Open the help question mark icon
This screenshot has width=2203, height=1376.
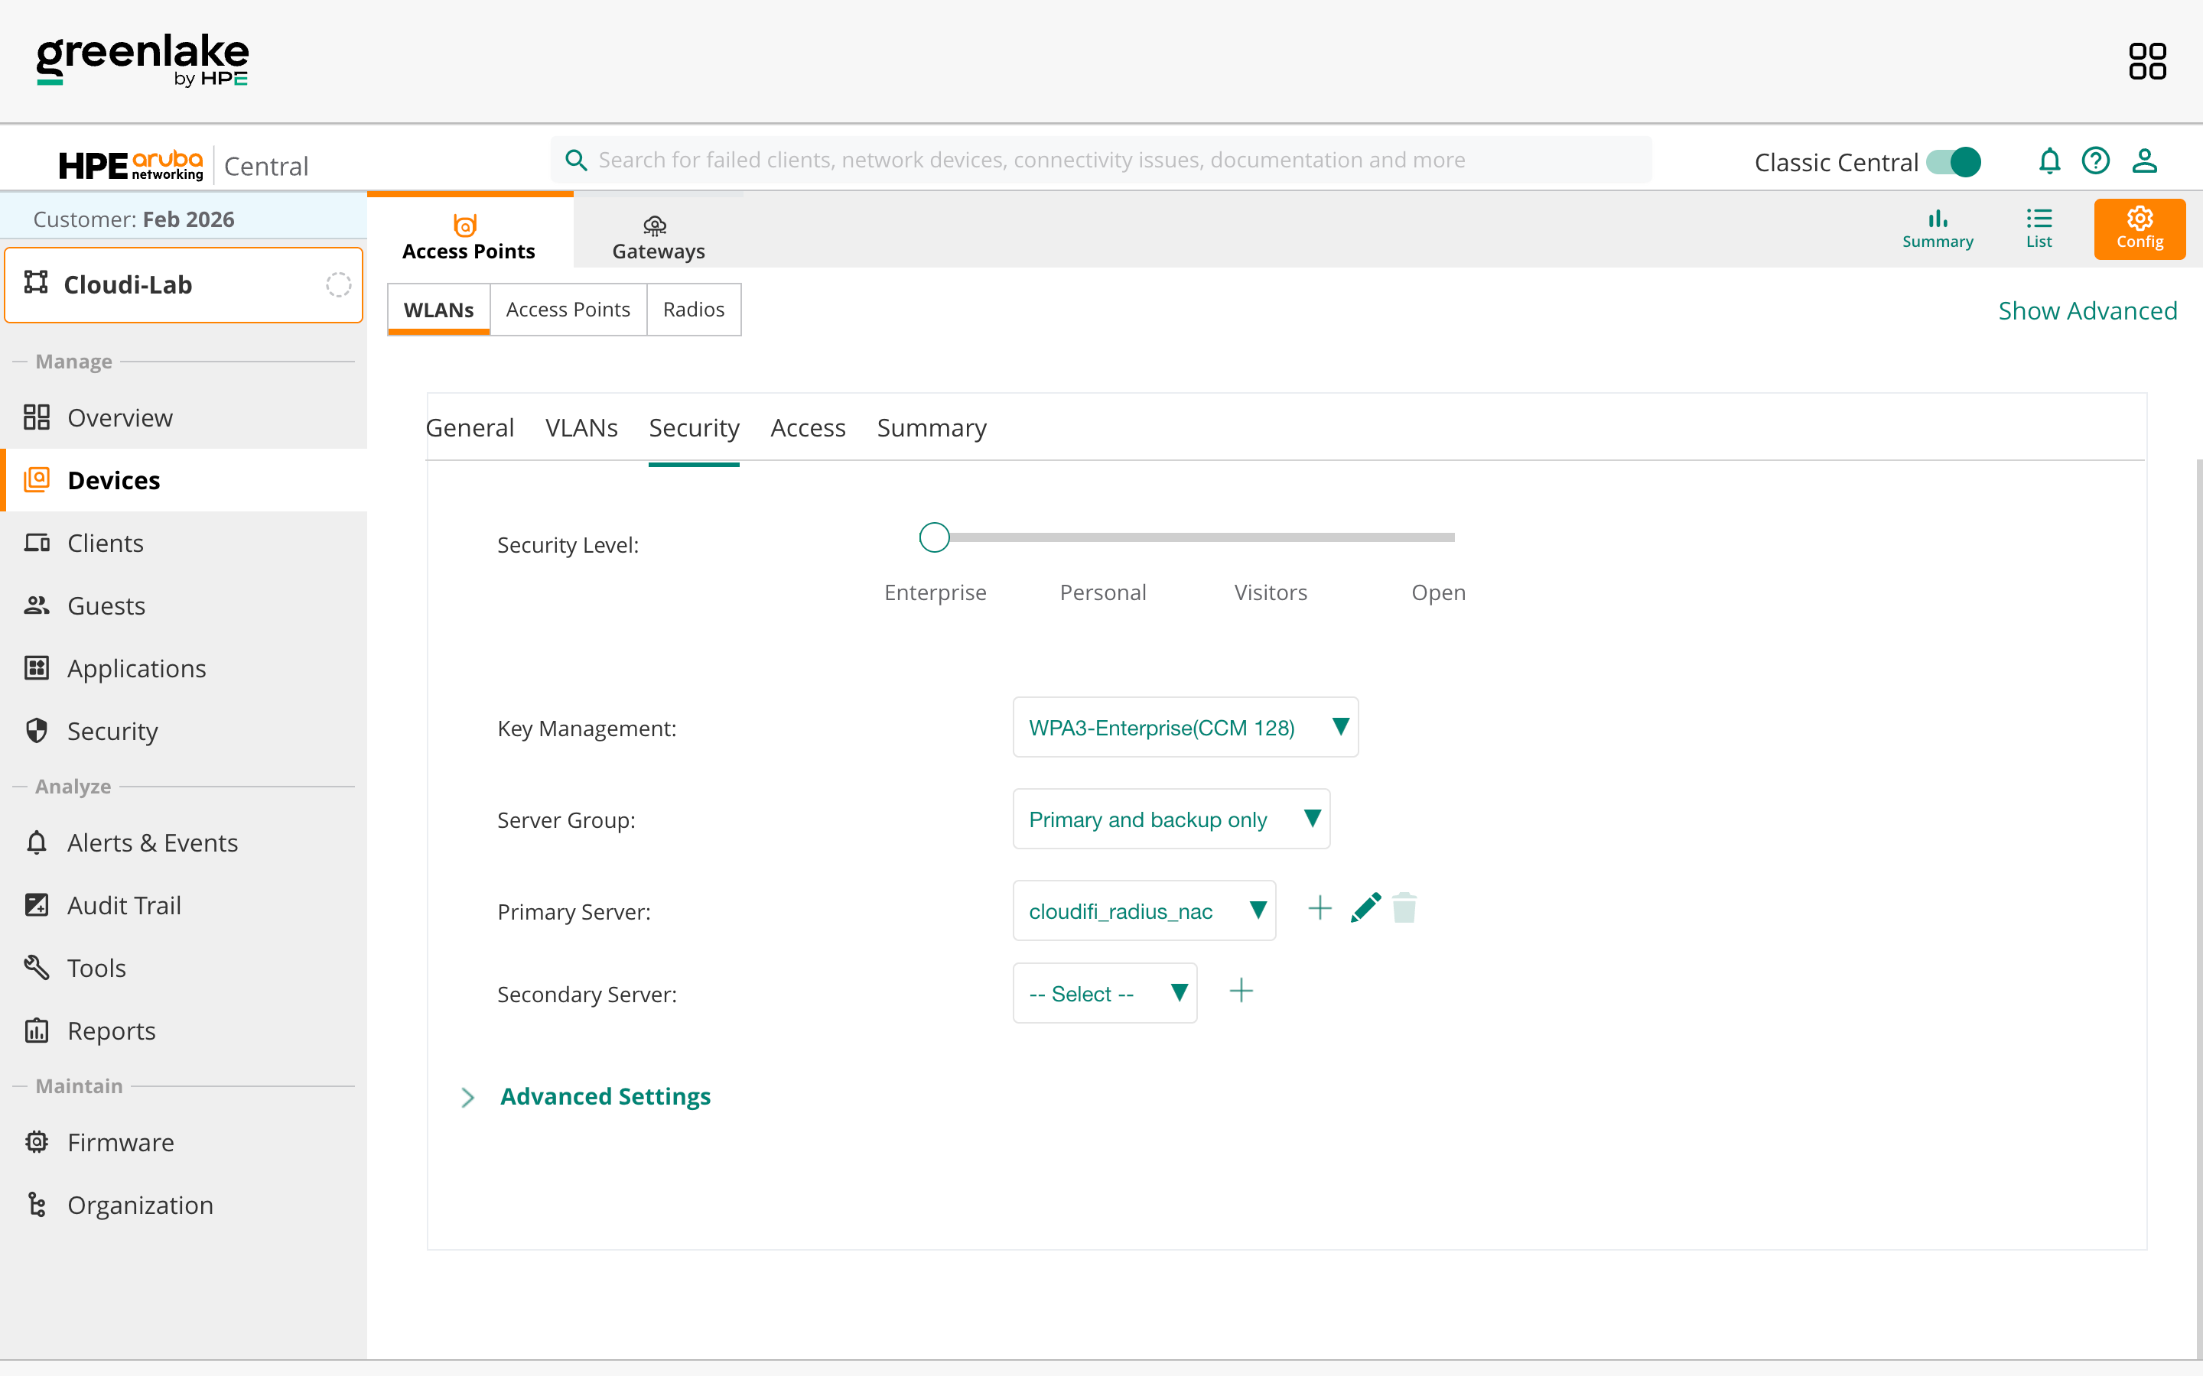click(2096, 161)
